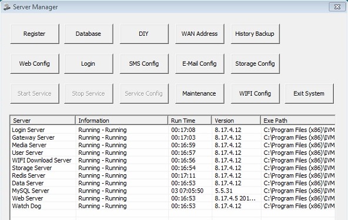
Task: Click the Version column header
Action: [x=236, y=120]
